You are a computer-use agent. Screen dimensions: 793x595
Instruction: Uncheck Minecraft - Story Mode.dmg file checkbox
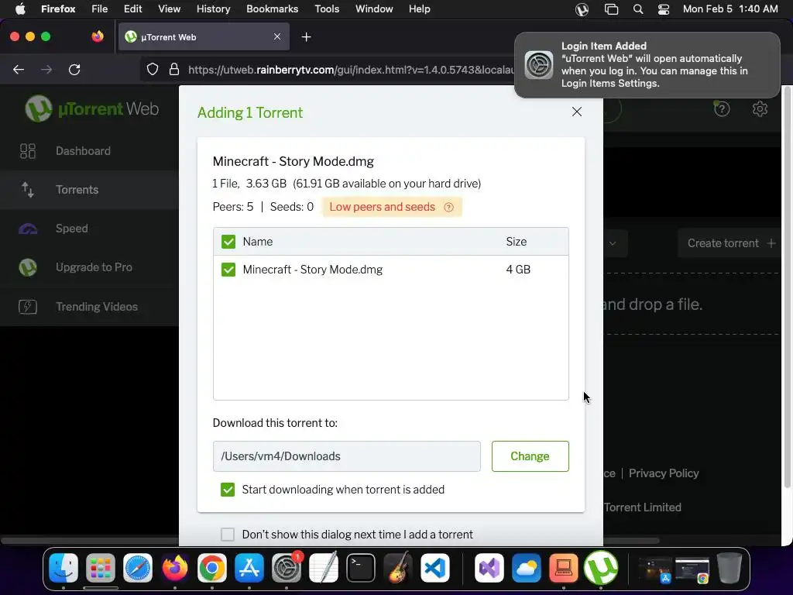(228, 270)
